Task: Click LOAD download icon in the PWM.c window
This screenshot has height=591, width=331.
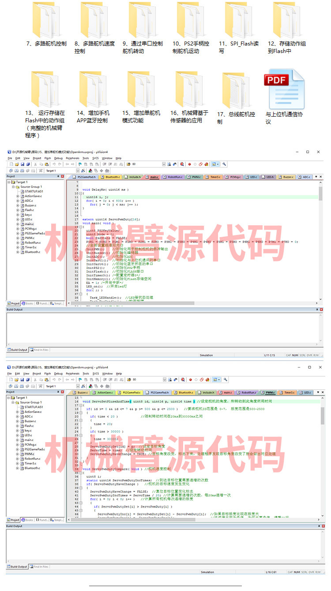Action: tap(41, 386)
